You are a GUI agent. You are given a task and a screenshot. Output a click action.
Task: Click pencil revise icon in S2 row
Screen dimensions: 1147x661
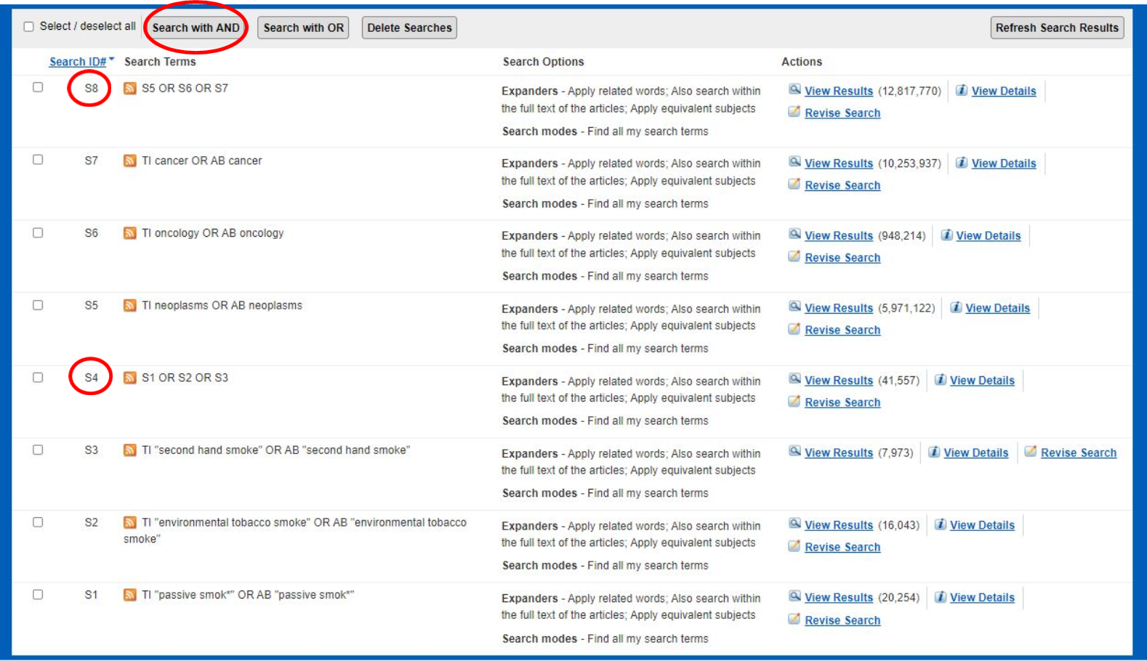tap(794, 546)
